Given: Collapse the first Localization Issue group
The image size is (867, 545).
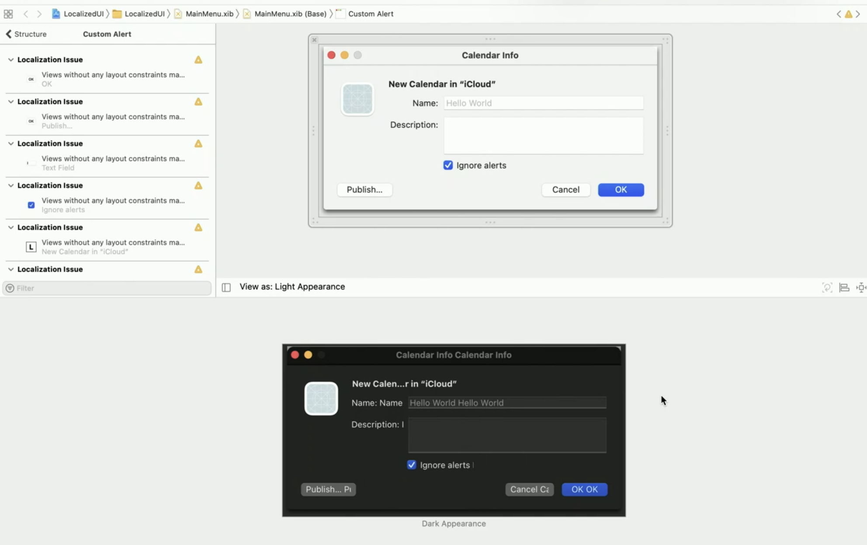Looking at the screenshot, I should [10, 60].
